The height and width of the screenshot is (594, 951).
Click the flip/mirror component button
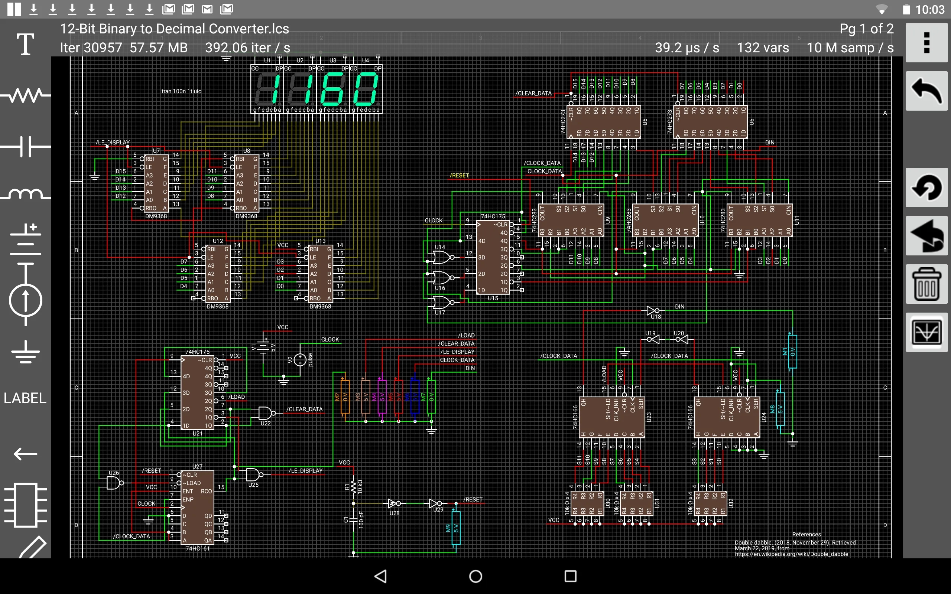point(926,236)
